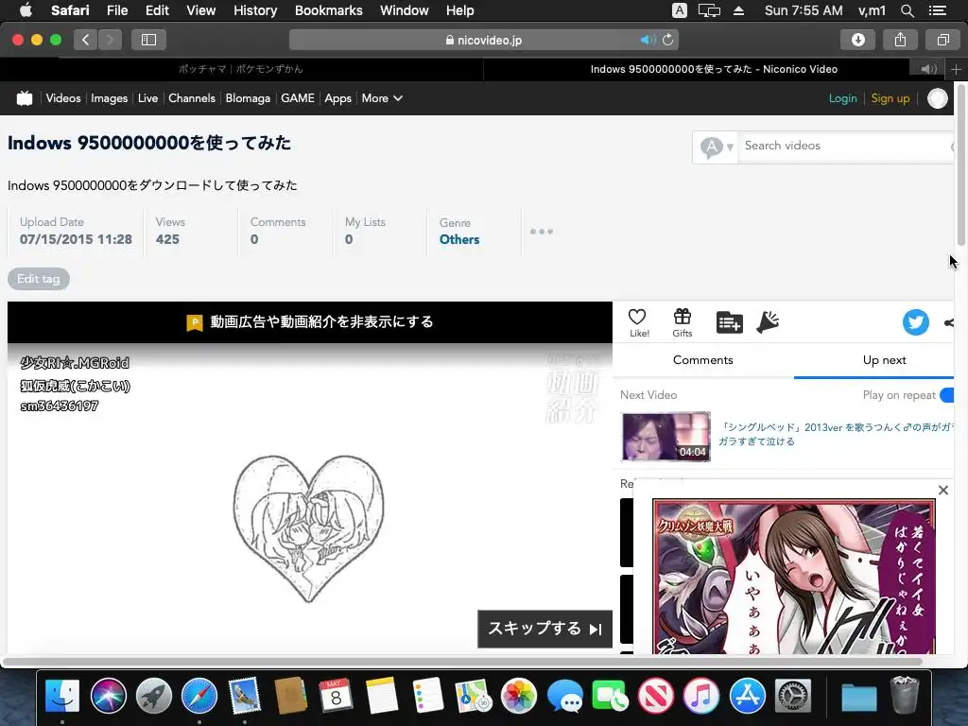Open the search type A dropdown

click(717, 147)
